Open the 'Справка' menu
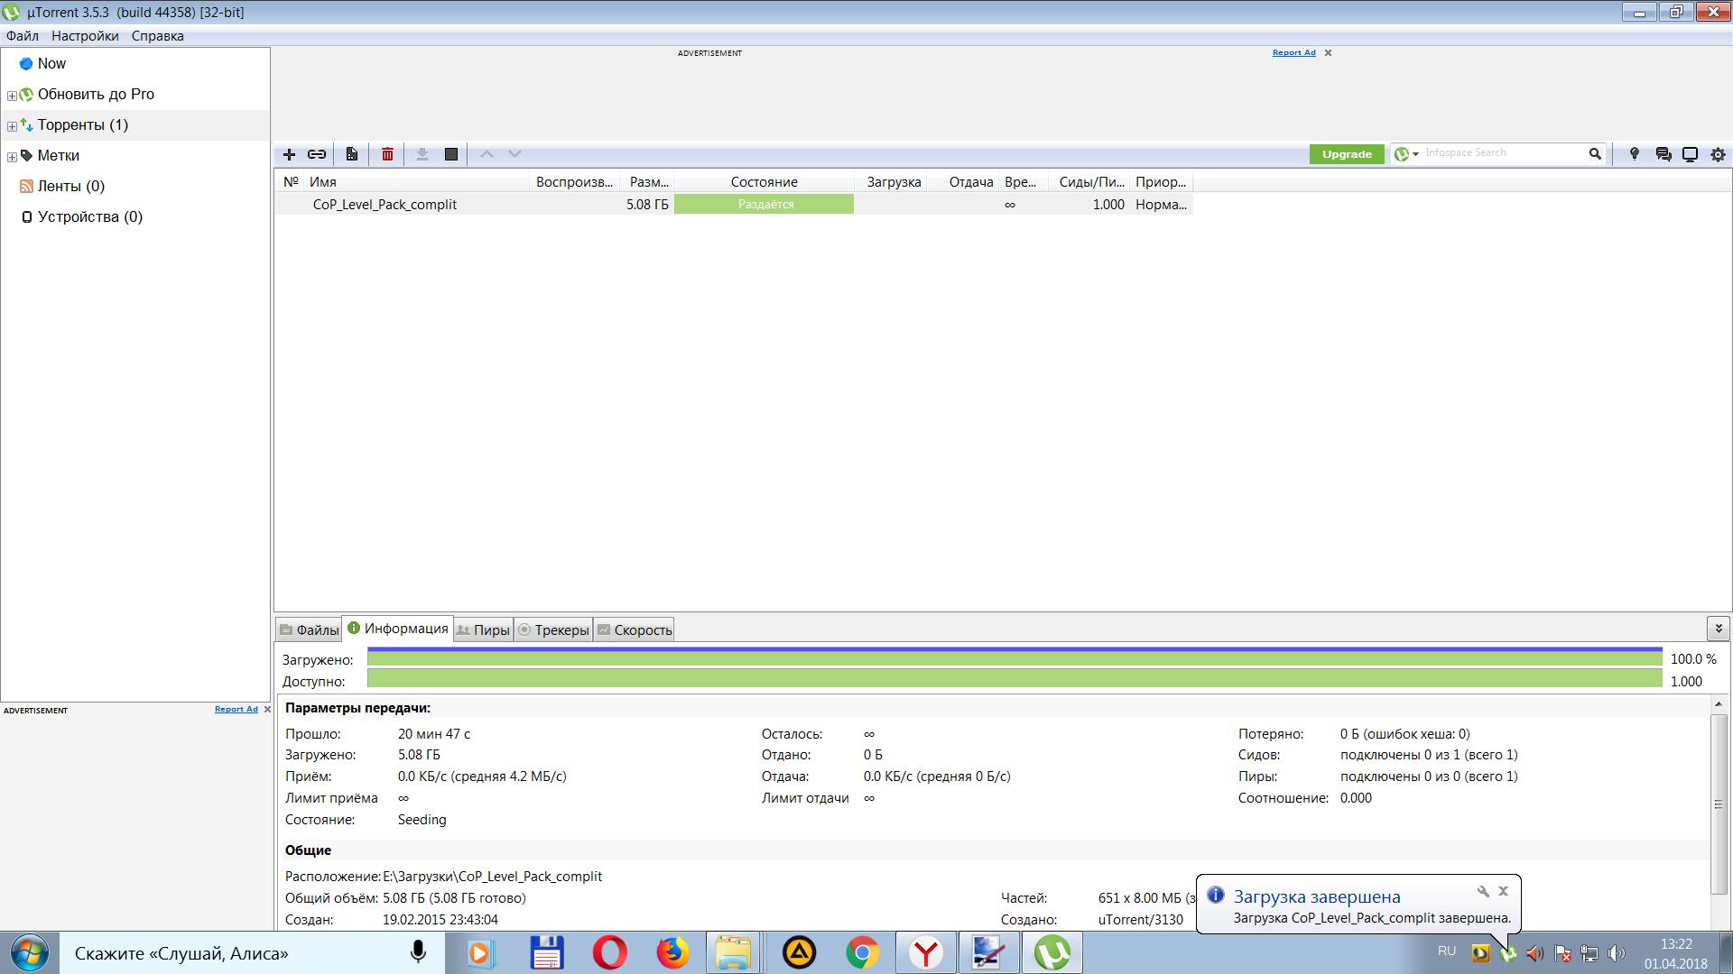Viewport: 1733px width, 974px height. (157, 36)
